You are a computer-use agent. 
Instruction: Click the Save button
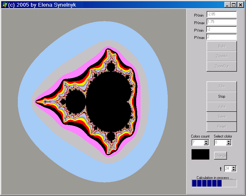[x=222, y=117]
